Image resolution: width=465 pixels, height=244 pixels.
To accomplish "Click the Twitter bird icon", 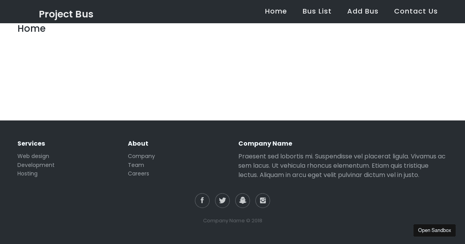I will click(222, 201).
